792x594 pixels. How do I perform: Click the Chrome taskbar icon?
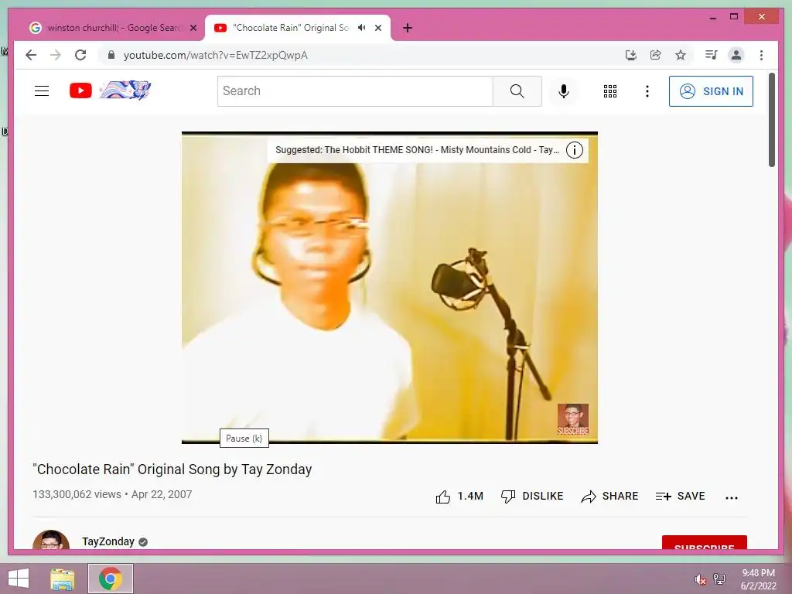pyautogui.click(x=111, y=579)
